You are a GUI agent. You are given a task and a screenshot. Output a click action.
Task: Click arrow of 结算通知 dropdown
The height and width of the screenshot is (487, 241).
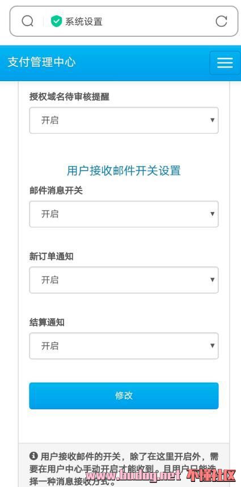point(213,346)
